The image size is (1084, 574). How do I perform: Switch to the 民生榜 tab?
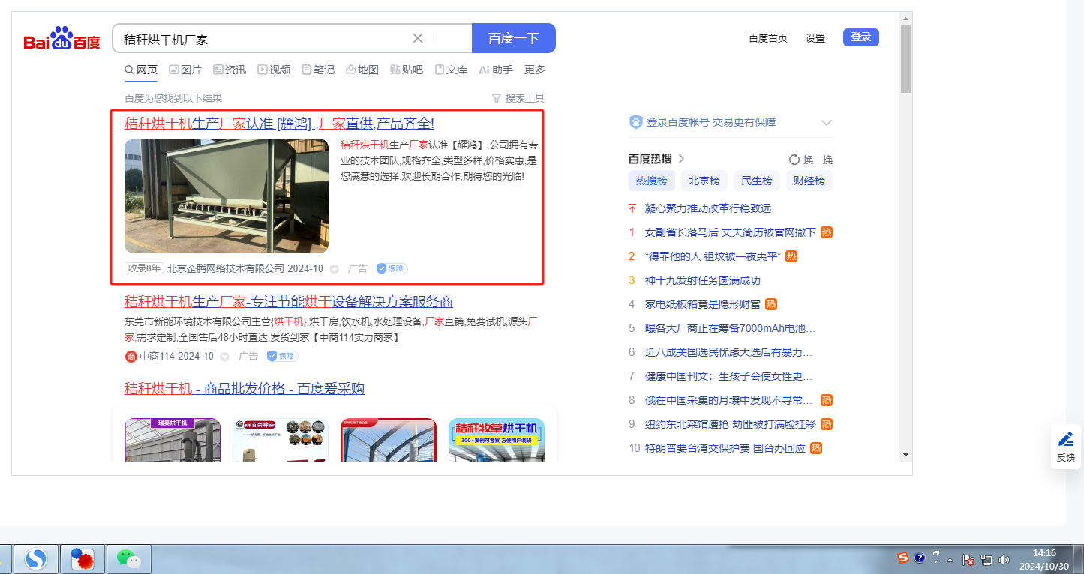[757, 181]
